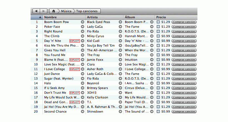Buy Poker Face with Comprar canción
The image size is (228, 122).
[x=184, y=27]
